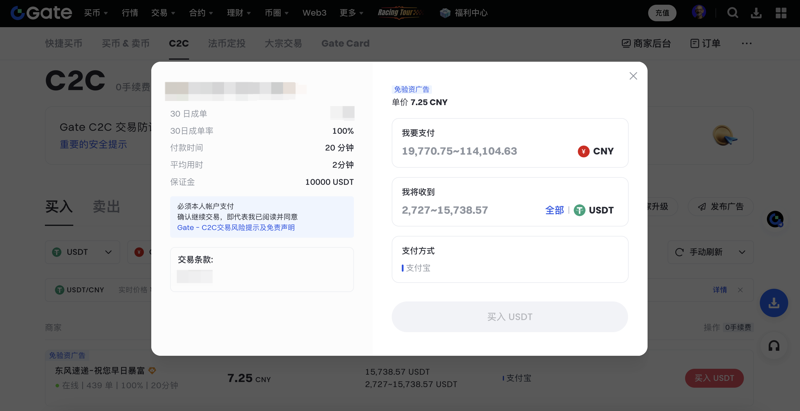Open the user avatar profile
The width and height of the screenshot is (800, 411).
[x=698, y=13]
